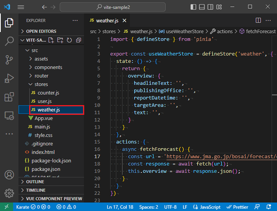Image resolution: width=277 pixels, height=211 pixels.
Task: Open editor more actions menu
Action: [268, 20]
